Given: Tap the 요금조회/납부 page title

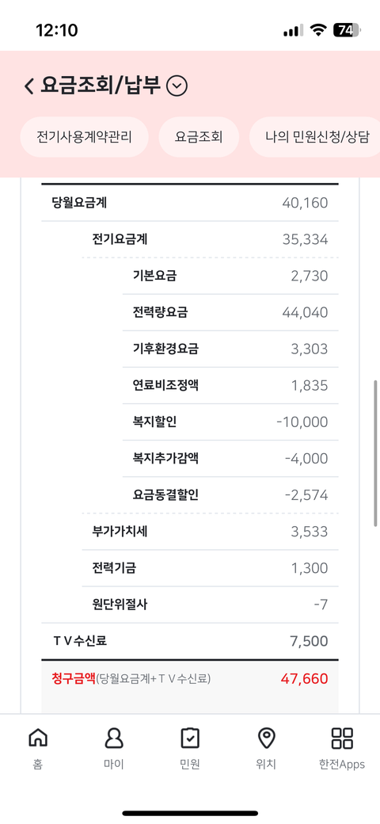Looking at the screenshot, I should tap(101, 86).
